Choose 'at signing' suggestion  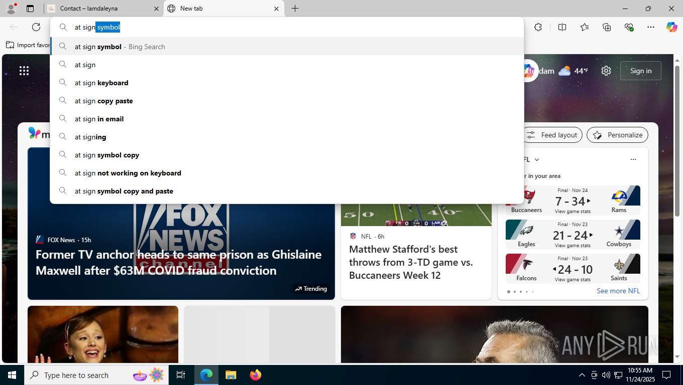point(287,137)
